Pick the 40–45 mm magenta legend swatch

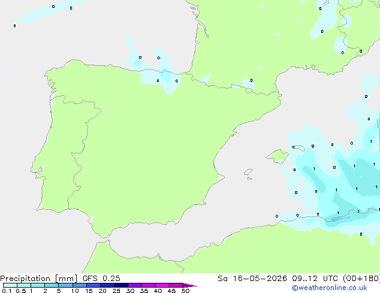coord(162,285)
